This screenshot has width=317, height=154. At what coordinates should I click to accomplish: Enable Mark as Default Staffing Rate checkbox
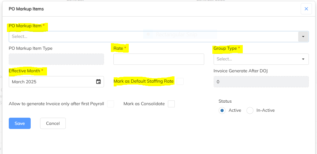point(180,81)
